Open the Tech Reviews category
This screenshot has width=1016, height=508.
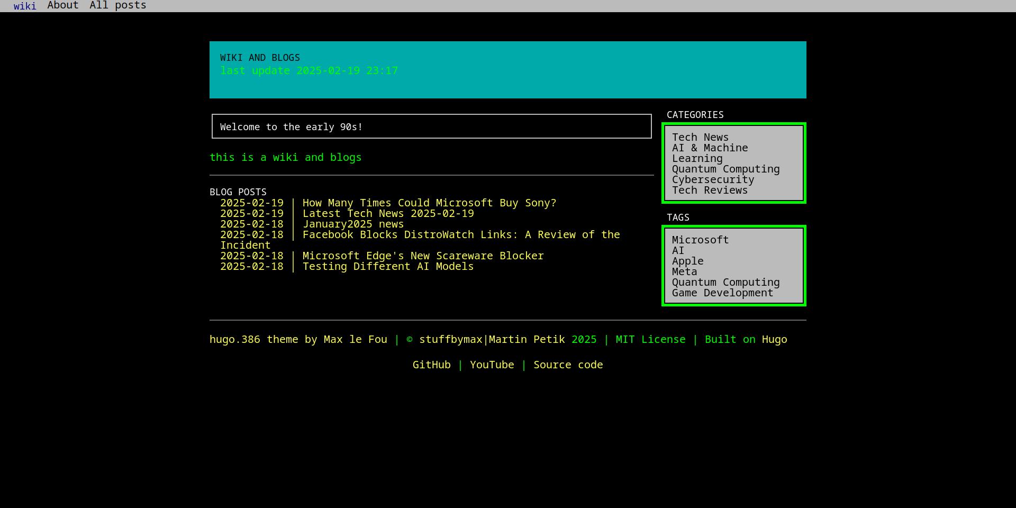[x=710, y=190]
